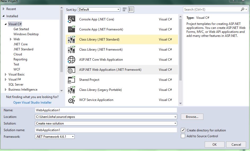Click the WCF Service Application gear icon
250x151 pixels.
coord(72,100)
